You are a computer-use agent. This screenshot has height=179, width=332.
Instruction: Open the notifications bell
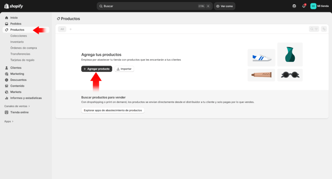pyautogui.click(x=304, y=6)
